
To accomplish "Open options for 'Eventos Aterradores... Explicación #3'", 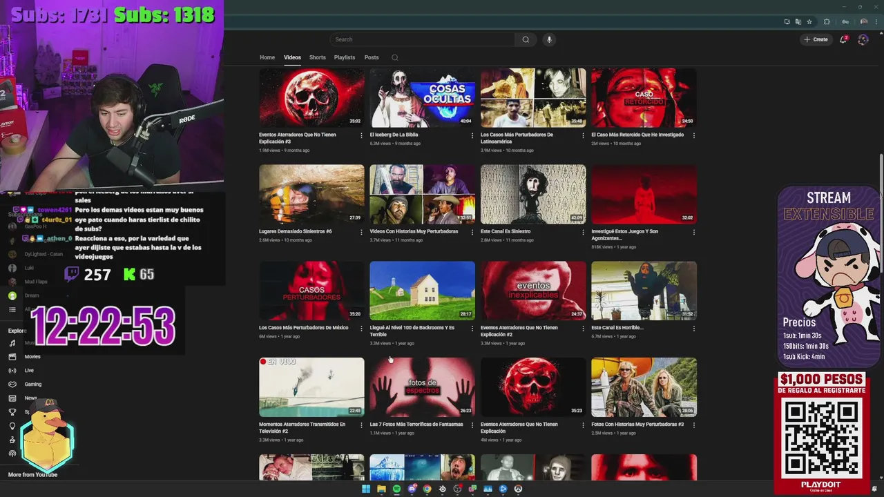I will point(361,135).
